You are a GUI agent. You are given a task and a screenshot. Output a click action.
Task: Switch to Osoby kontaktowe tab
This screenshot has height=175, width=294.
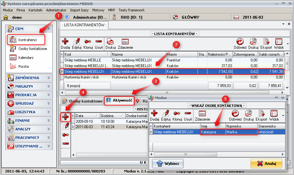pyautogui.click(x=82, y=101)
